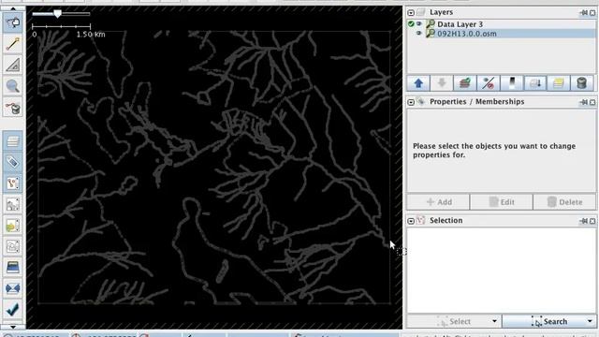Screen dimensions: 599x337
Task: Toggle visibility eye of Data Layer 3
Action: [419, 24]
